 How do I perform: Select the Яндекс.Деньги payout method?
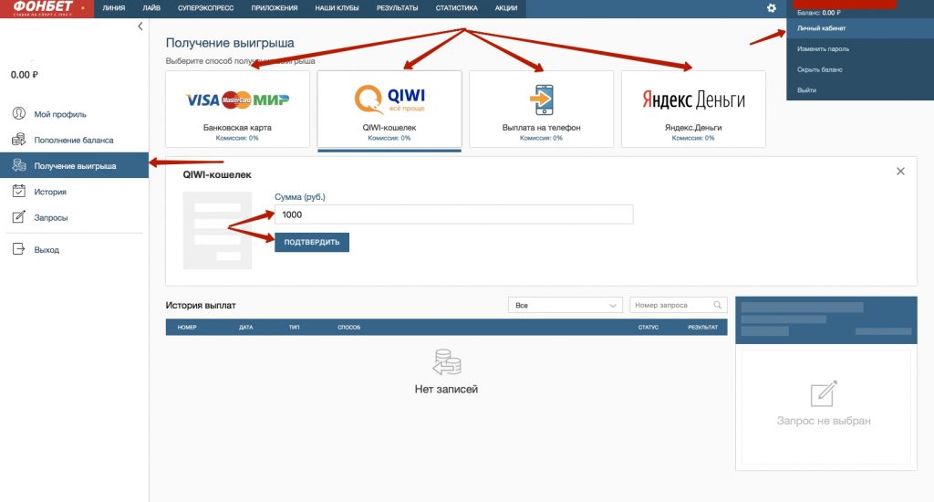click(693, 110)
